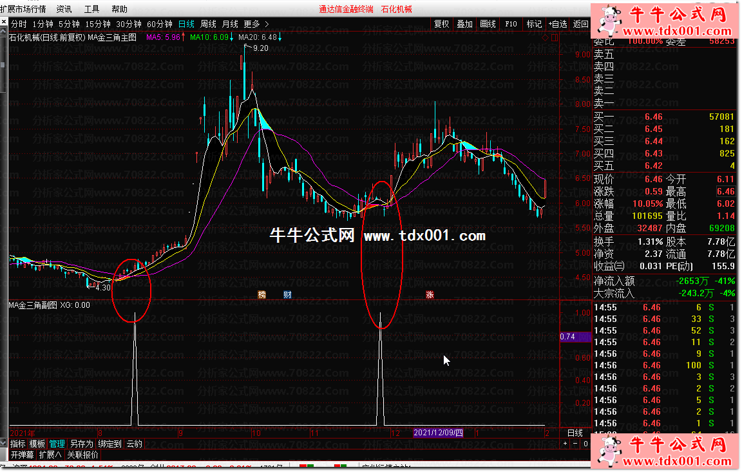
Task: Click the tick row with volume 100
Action: pyautogui.click(x=664, y=365)
